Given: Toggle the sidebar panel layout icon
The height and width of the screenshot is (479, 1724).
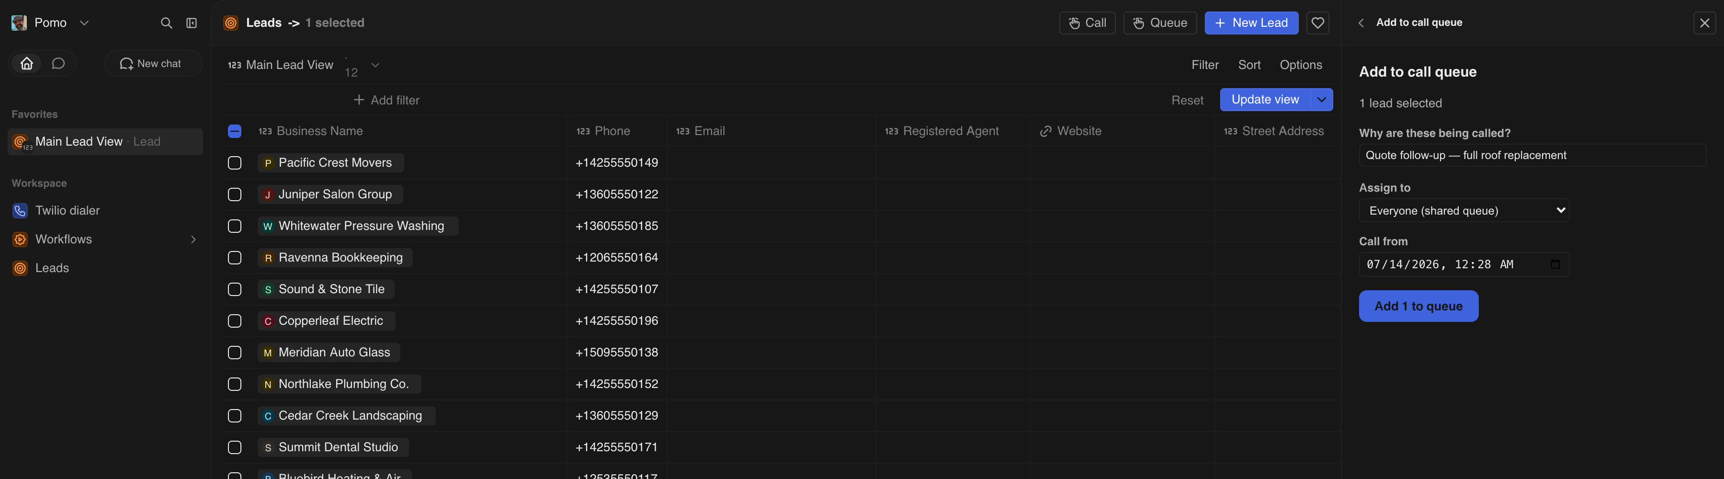Looking at the screenshot, I should (192, 23).
